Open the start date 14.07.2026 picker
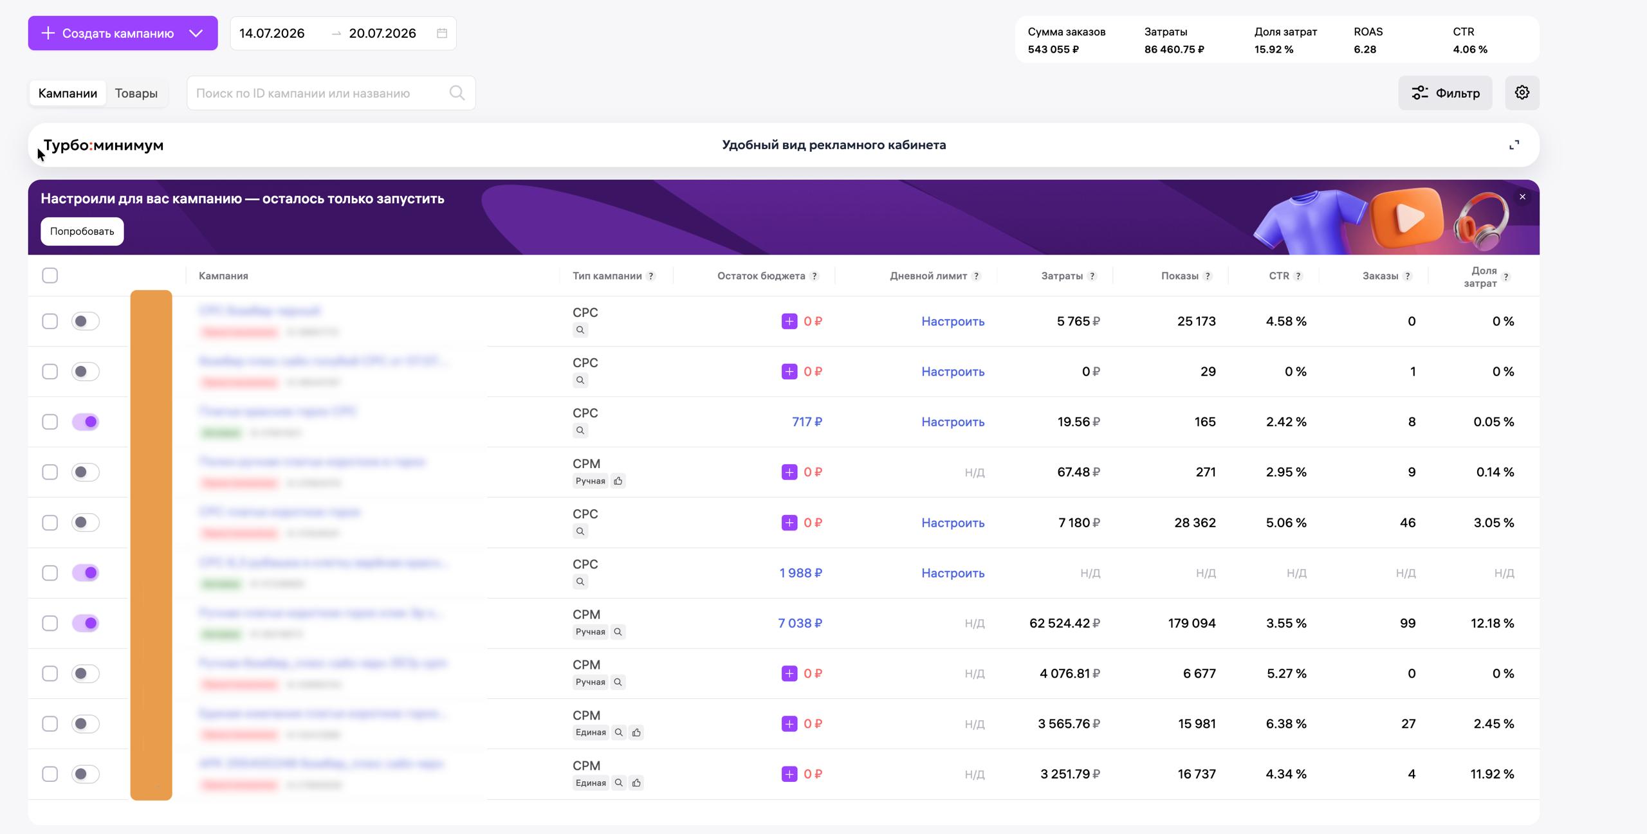 pos(272,33)
